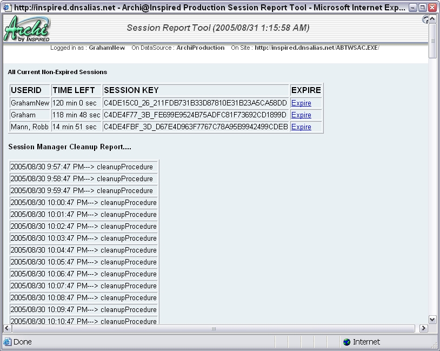The width and height of the screenshot is (440, 351).
Task: Click the 10:00:47 PM cleanupProcedure row
Action: [x=84, y=203]
